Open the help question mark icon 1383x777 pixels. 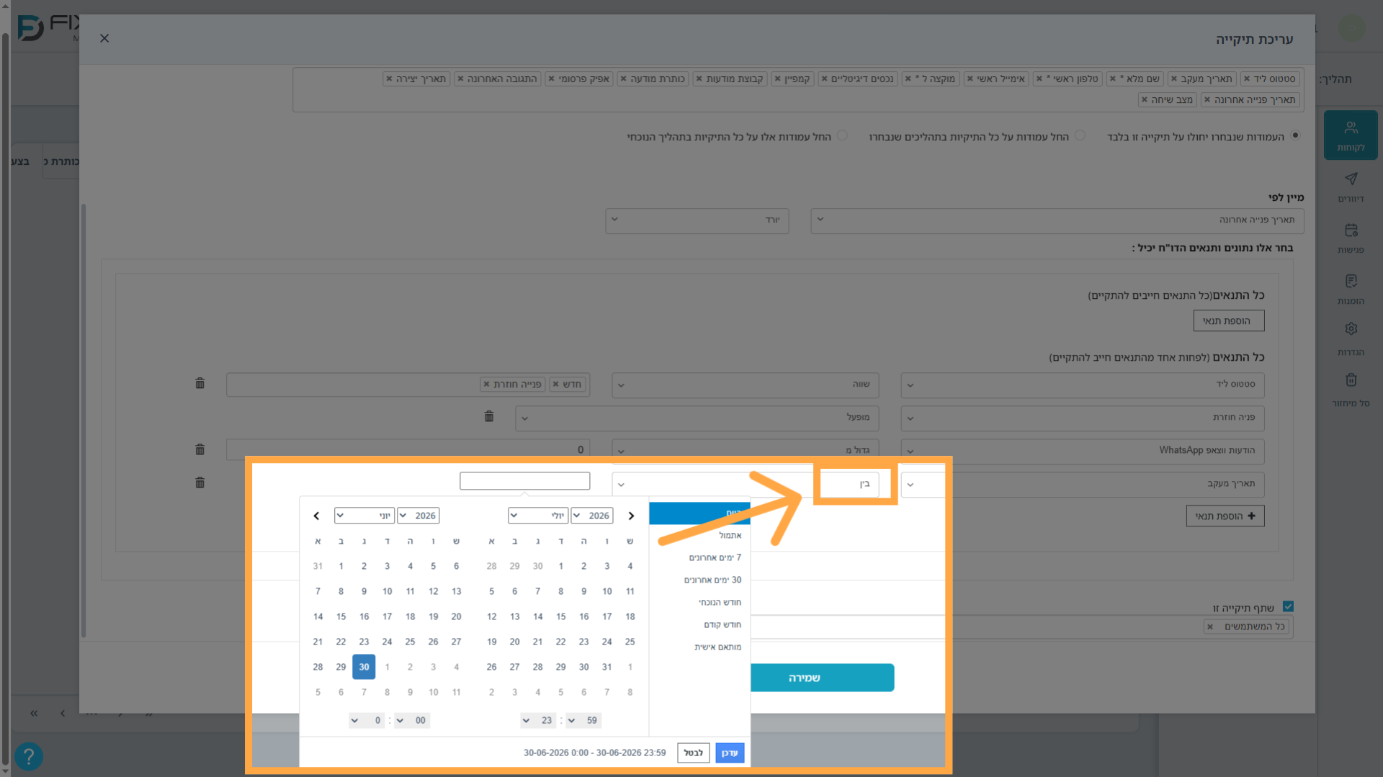pos(29,756)
